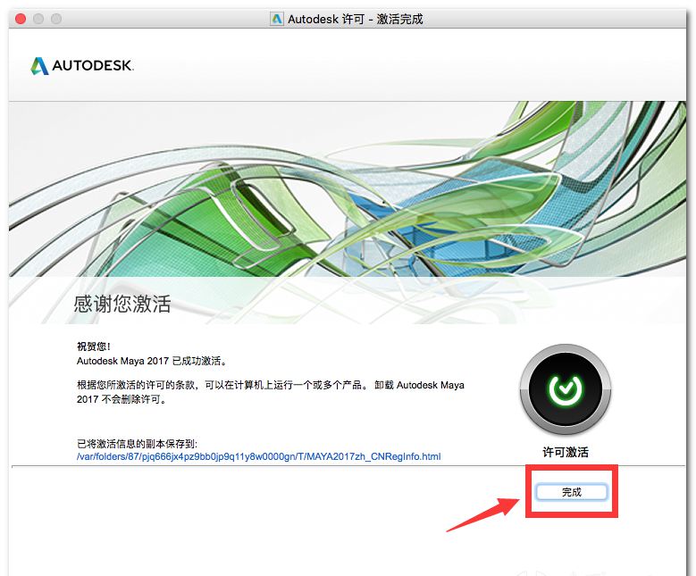Viewport: 696px width, 576px height.
Task: Click the 完成 (Finish) button
Action: (x=571, y=492)
